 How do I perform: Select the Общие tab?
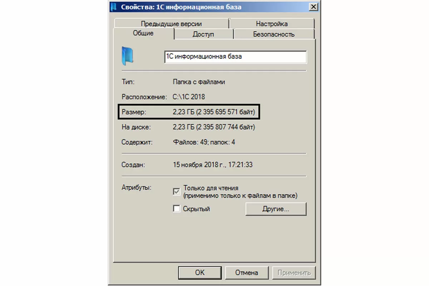point(143,33)
